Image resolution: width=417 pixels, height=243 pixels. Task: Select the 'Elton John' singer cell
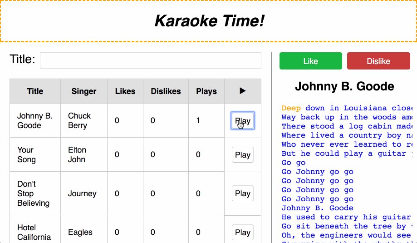(x=84, y=154)
